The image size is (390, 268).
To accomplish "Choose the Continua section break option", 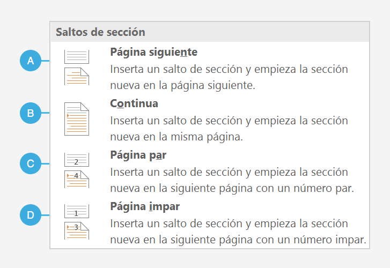I will coord(134,103).
